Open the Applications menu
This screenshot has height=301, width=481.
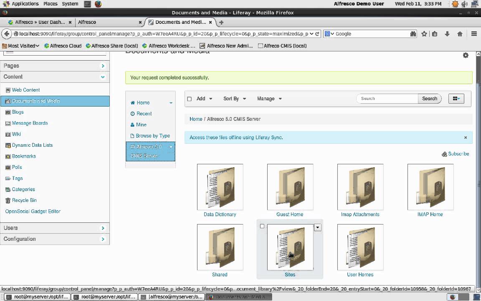[20, 4]
